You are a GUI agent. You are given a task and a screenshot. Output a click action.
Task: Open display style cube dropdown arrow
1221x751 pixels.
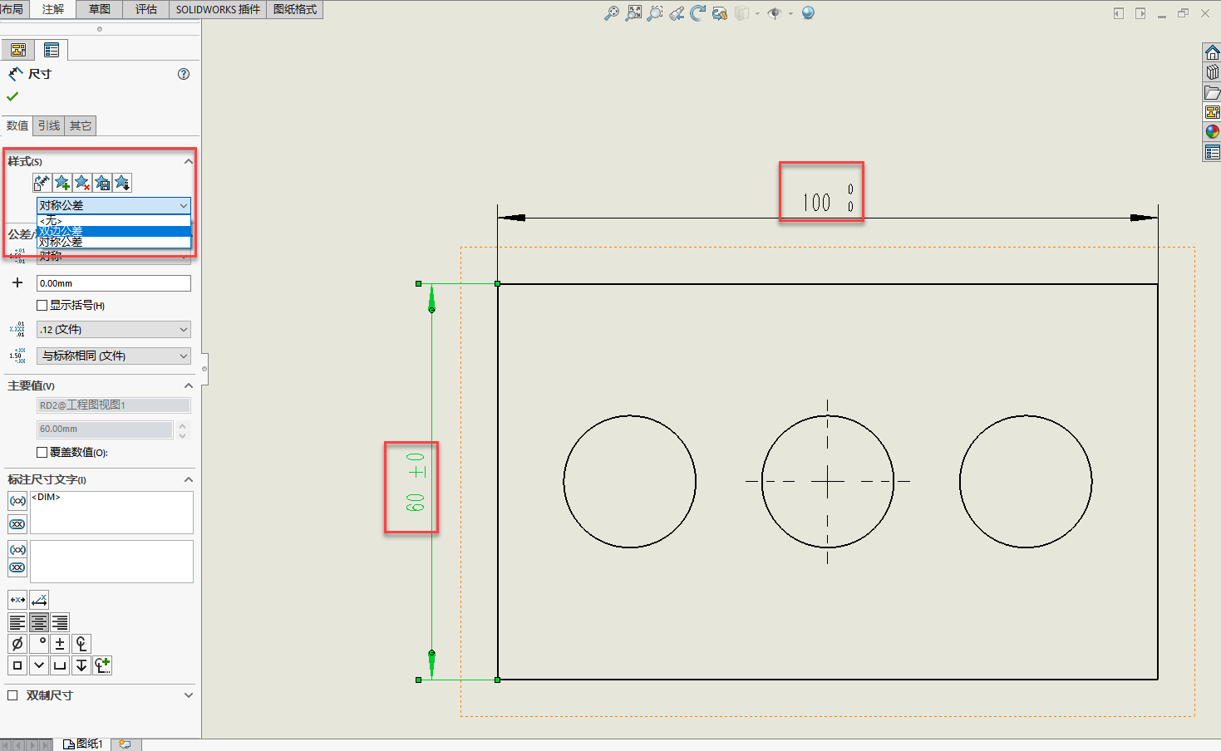pyautogui.click(x=757, y=13)
